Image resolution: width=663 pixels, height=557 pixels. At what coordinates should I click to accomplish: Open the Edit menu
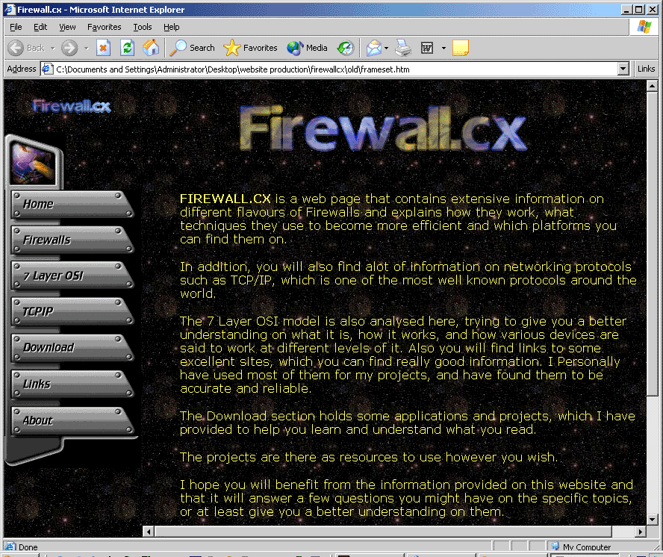pyautogui.click(x=40, y=27)
